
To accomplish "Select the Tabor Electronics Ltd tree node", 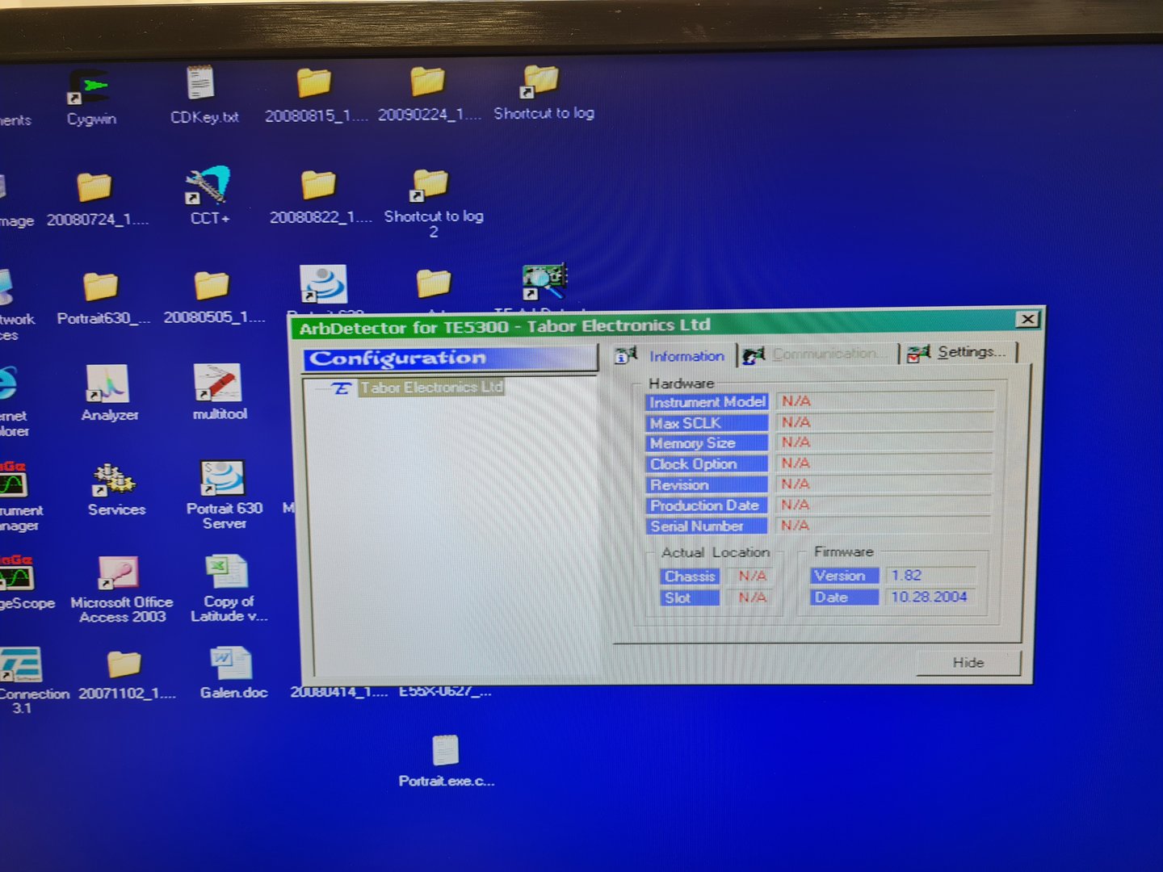I will click(432, 388).
